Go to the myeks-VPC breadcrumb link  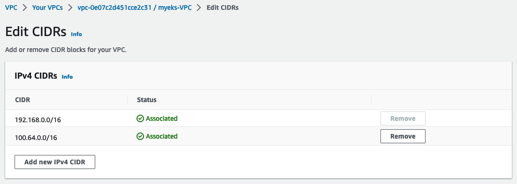pos(134,7)
